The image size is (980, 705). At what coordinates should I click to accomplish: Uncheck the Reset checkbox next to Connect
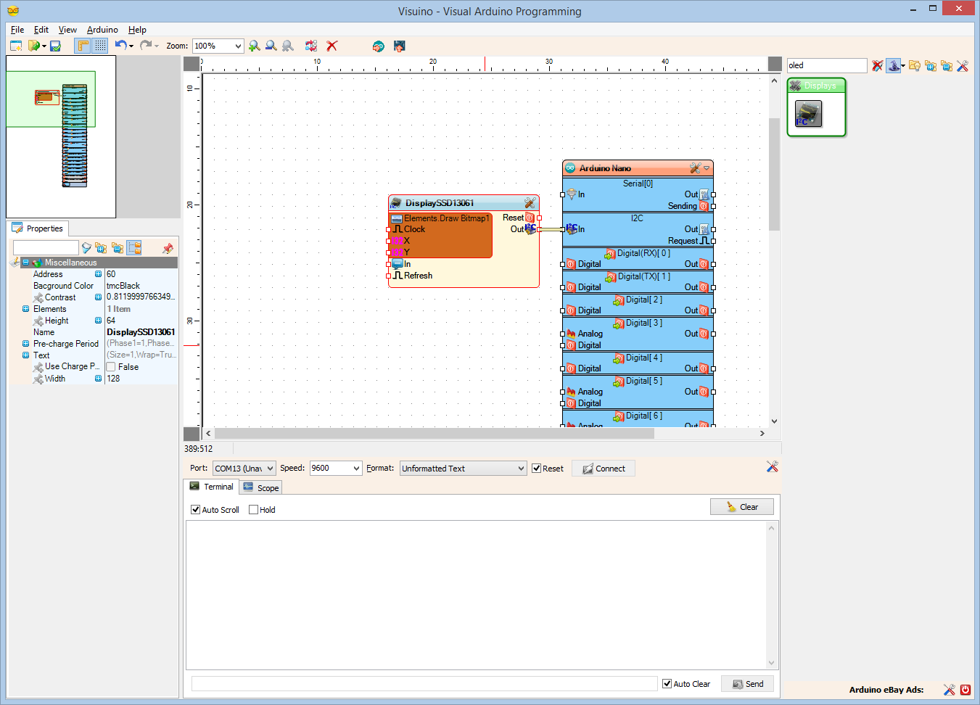(x=537, y=468)
